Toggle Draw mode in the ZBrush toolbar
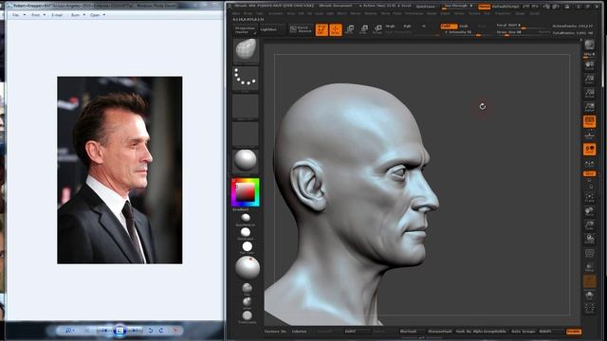 (335, 29)
